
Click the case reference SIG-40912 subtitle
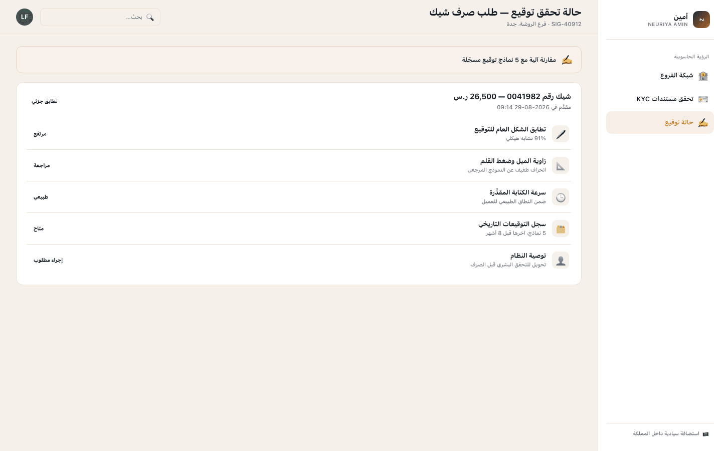point(544,24)
